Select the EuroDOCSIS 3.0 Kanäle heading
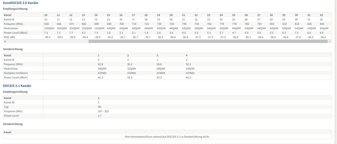The height and width of the screenshot is (144, 337). tap(21, 3)
